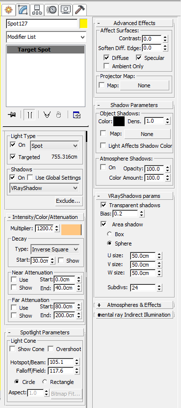
Task: Uncheck the Targeted checkbox
Action: click(13, 157)
